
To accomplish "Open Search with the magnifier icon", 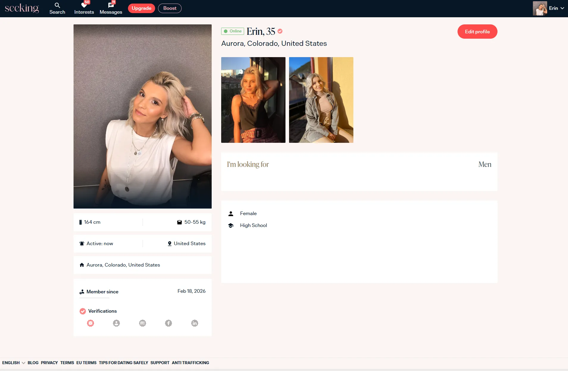I will [x=57, y=5].
